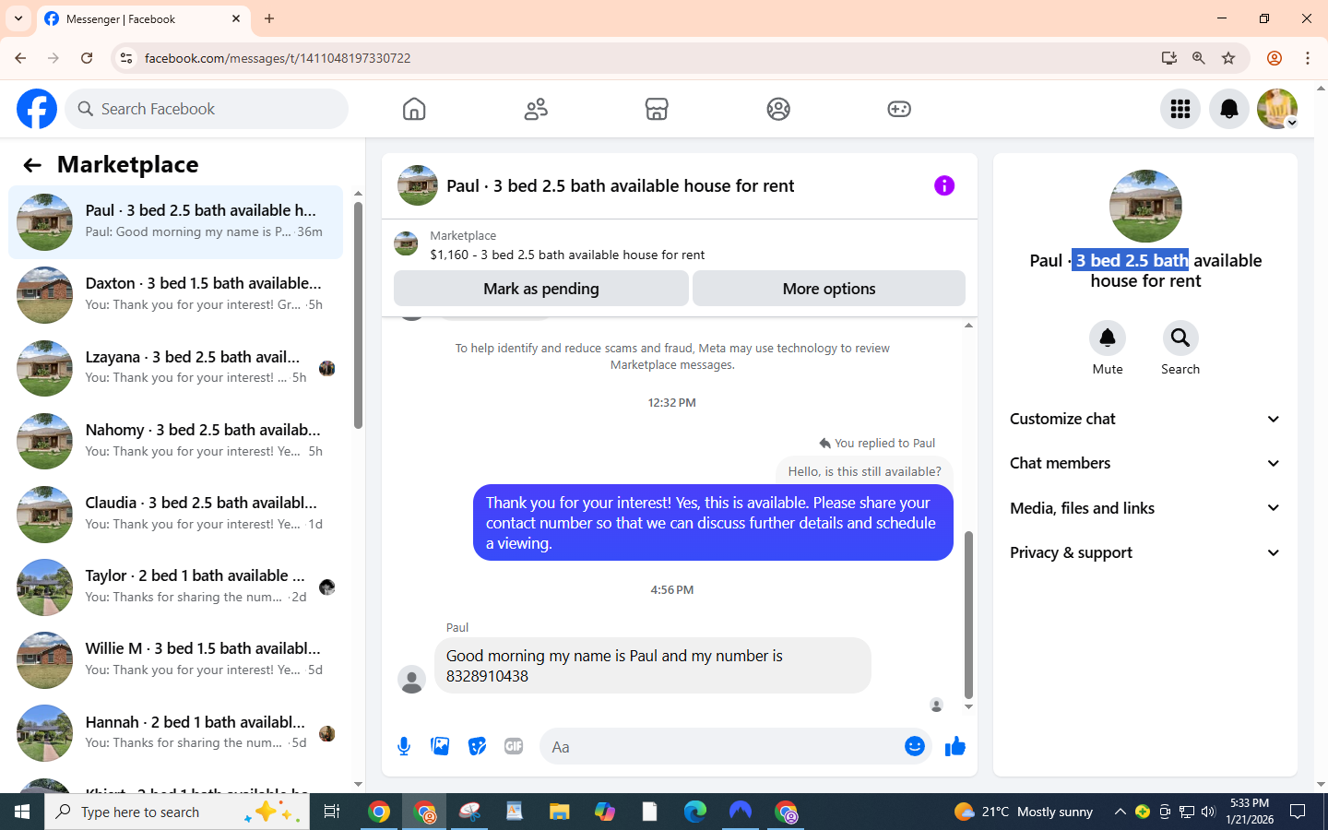Open Gaming controller icon in top navigation
This screenshot has width=1328, height=830.
click(899, 109)
